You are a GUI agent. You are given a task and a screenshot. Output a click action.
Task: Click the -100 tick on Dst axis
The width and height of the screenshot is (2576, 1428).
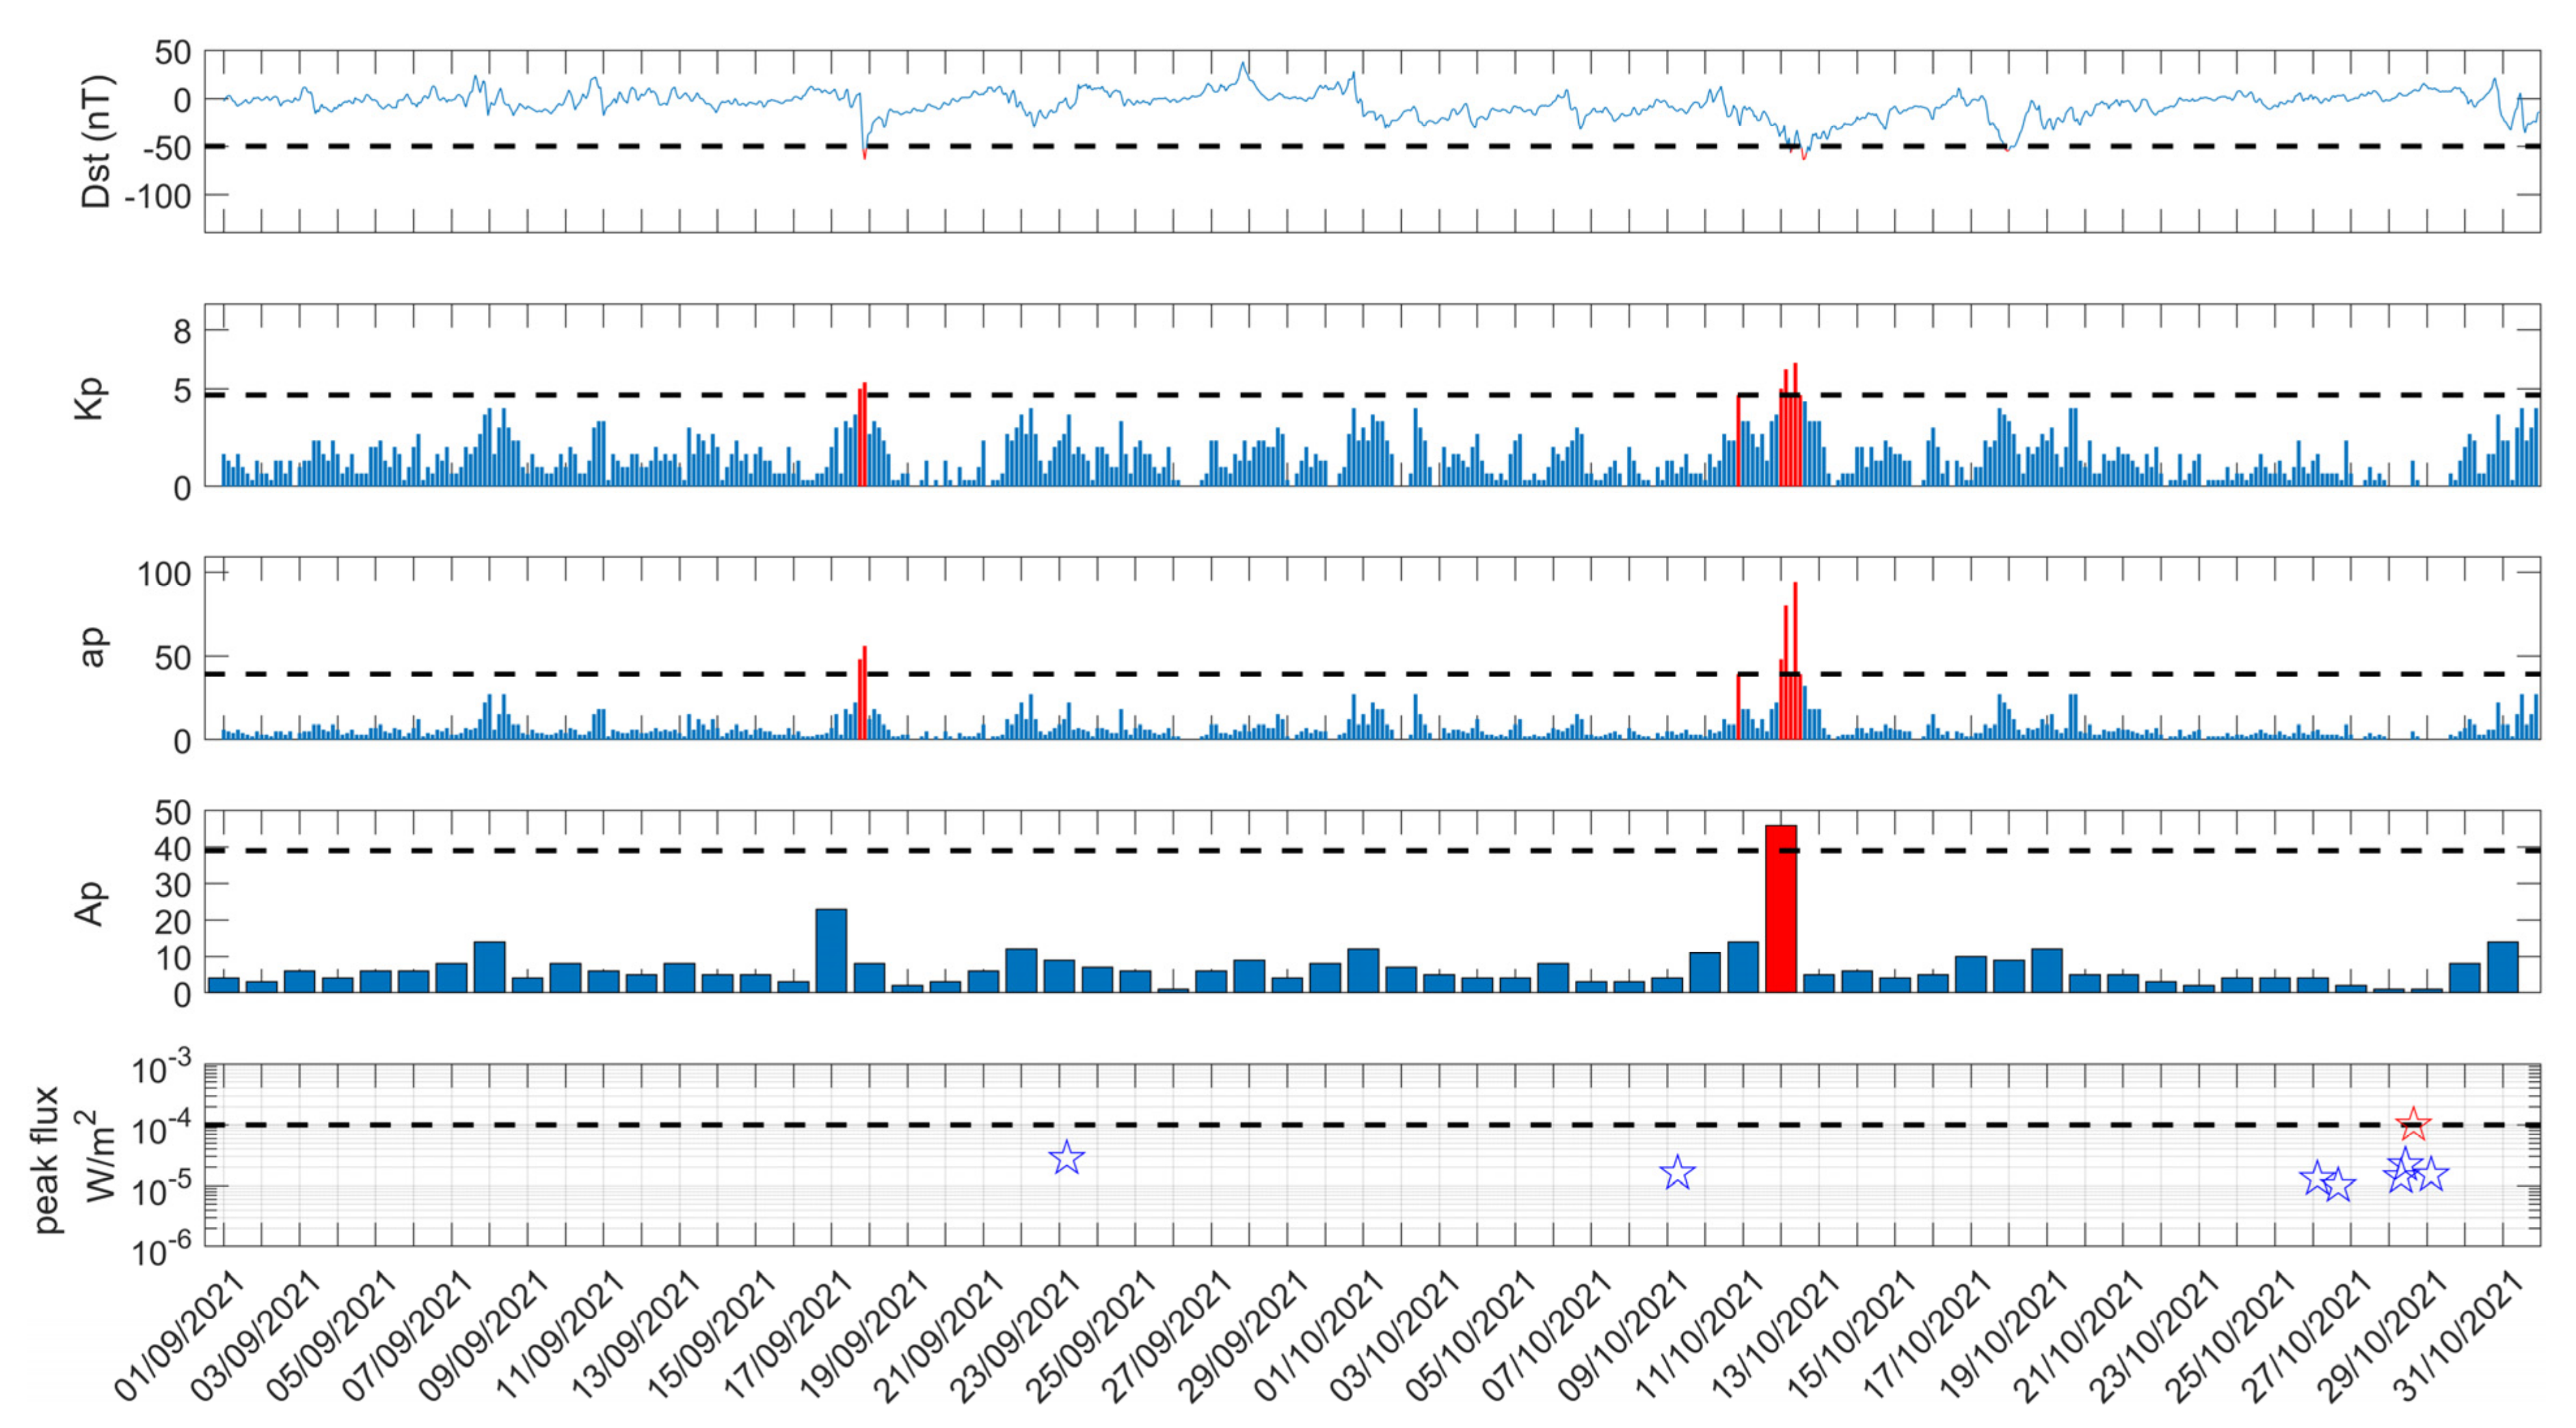click(x=157, y=196)
